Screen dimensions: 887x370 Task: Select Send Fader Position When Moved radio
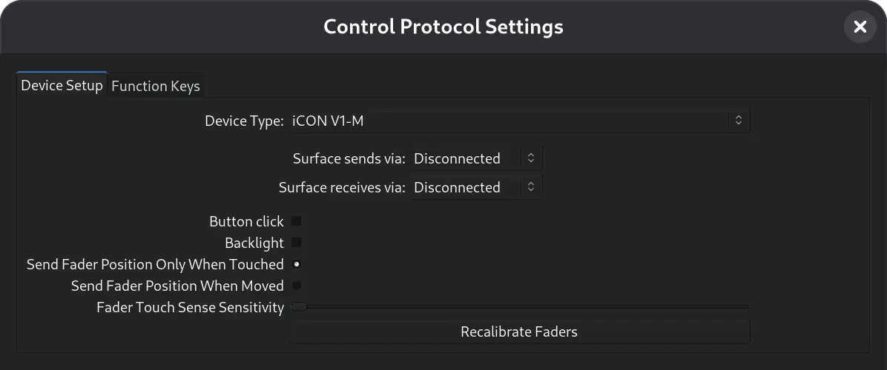point(297,286)
